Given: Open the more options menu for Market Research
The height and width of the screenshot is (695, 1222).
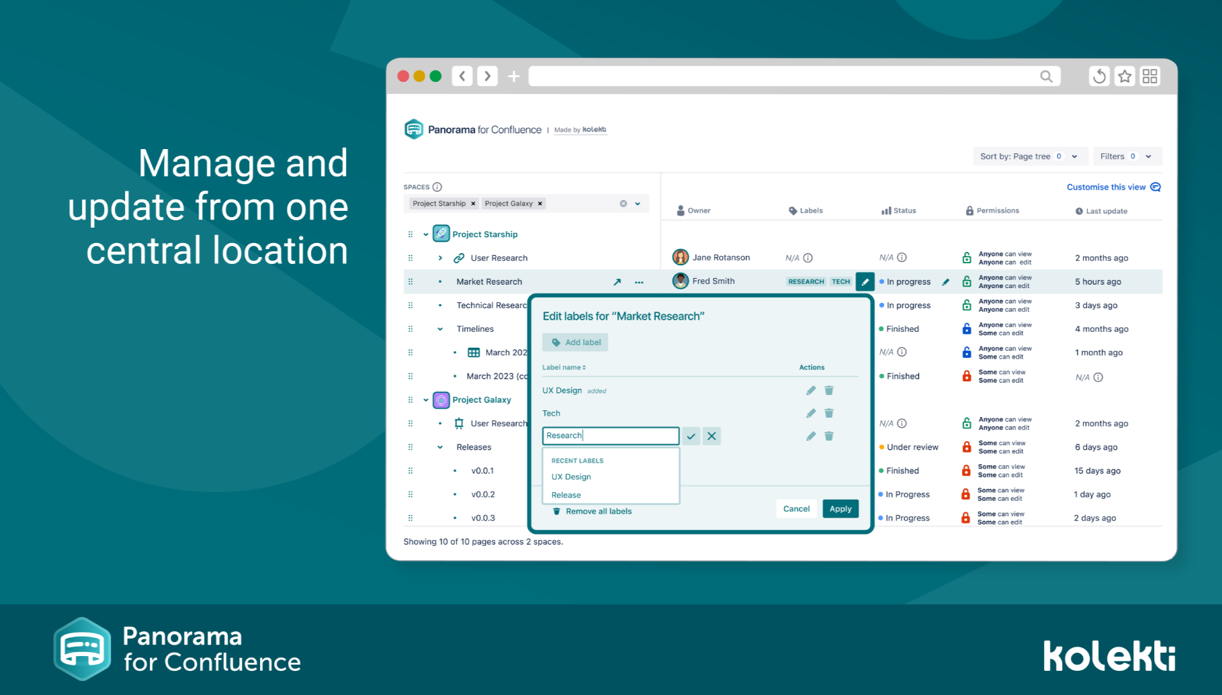Looking at the screenshot, I should coord(639,282).
